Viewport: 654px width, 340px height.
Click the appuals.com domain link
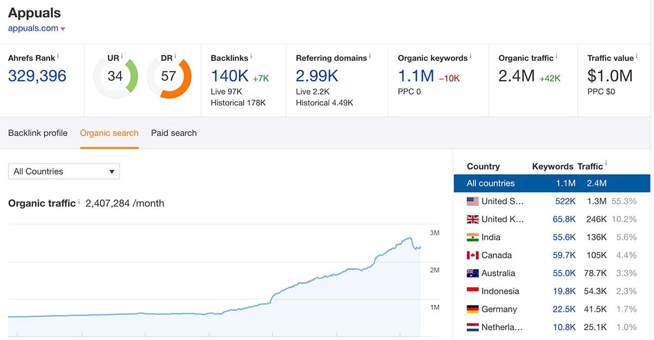point(33,28)
